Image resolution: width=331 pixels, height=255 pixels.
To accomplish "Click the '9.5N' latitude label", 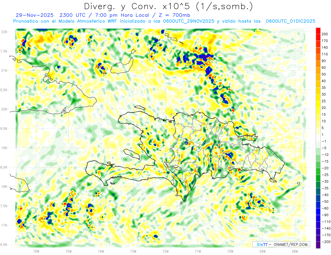I will [4, 128].
